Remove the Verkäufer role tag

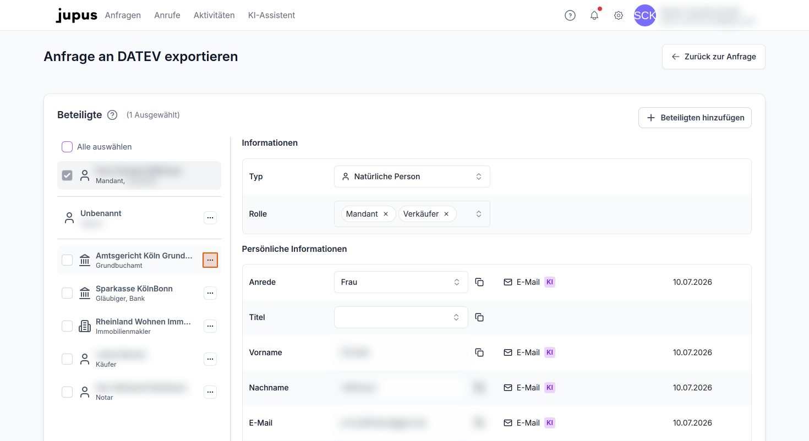pos(446,214)
